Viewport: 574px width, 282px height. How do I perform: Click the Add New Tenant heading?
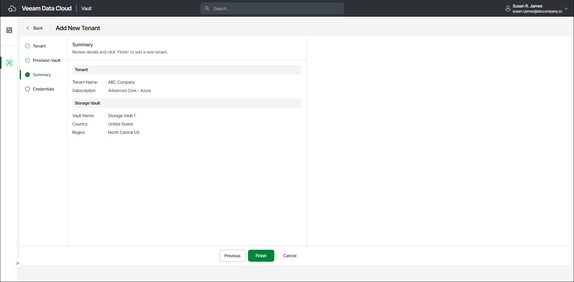[x=78, y=28]
